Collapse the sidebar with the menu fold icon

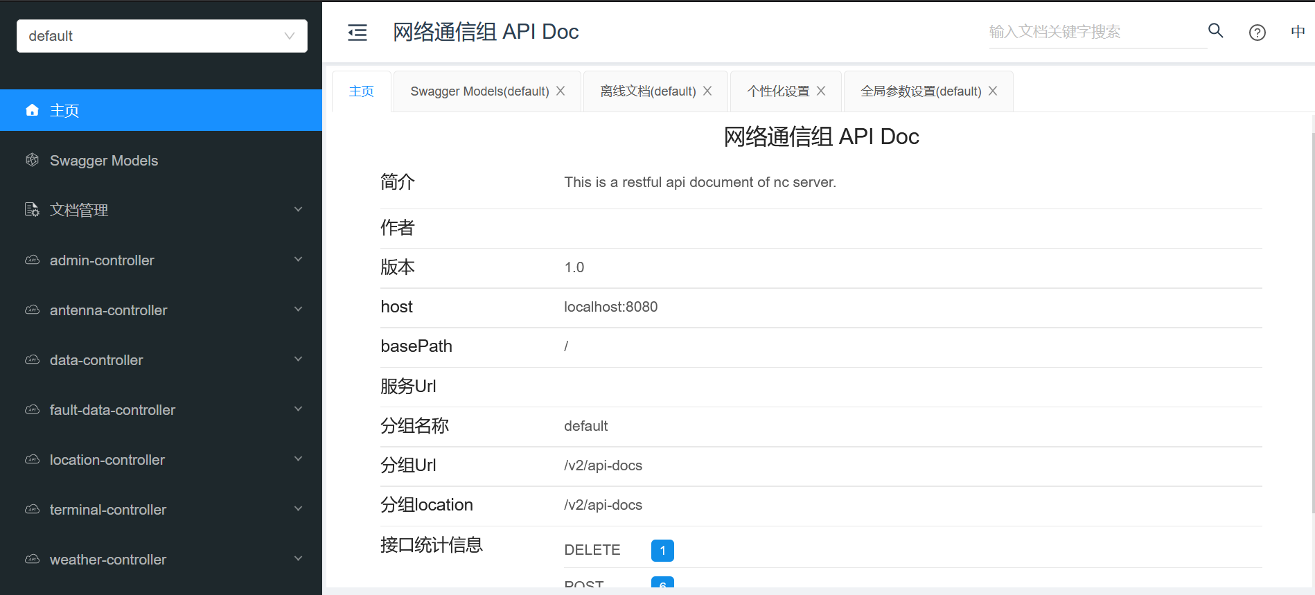358,33
